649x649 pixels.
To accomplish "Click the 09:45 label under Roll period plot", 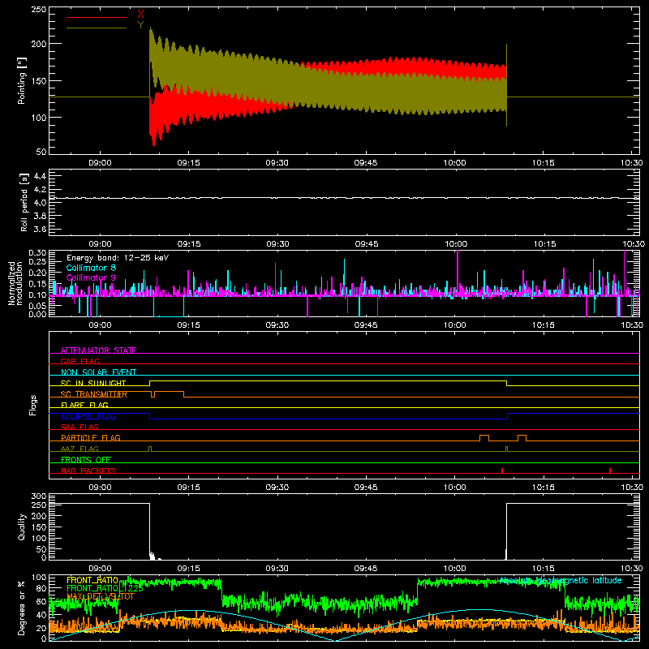I will pos(367,244).
